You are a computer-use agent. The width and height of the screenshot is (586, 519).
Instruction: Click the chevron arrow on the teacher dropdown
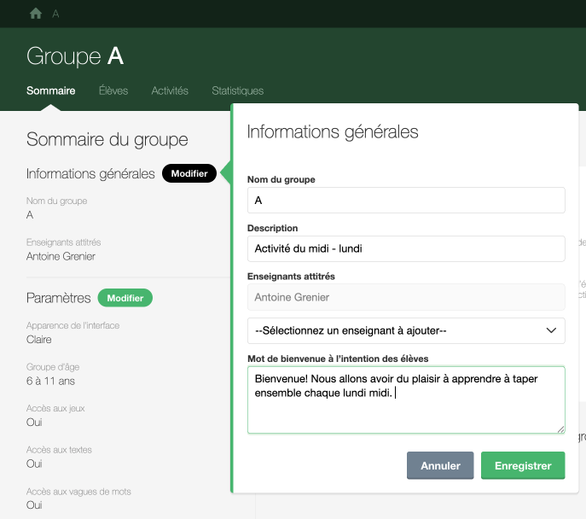(x=550, y=330)
